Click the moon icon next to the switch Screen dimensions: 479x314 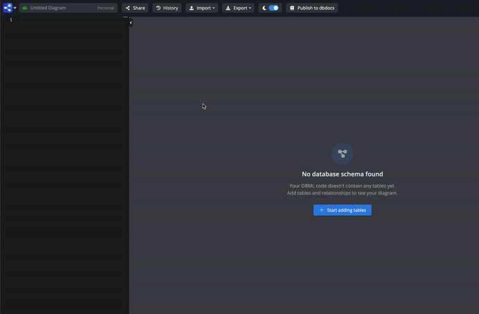tap(264, 8)
